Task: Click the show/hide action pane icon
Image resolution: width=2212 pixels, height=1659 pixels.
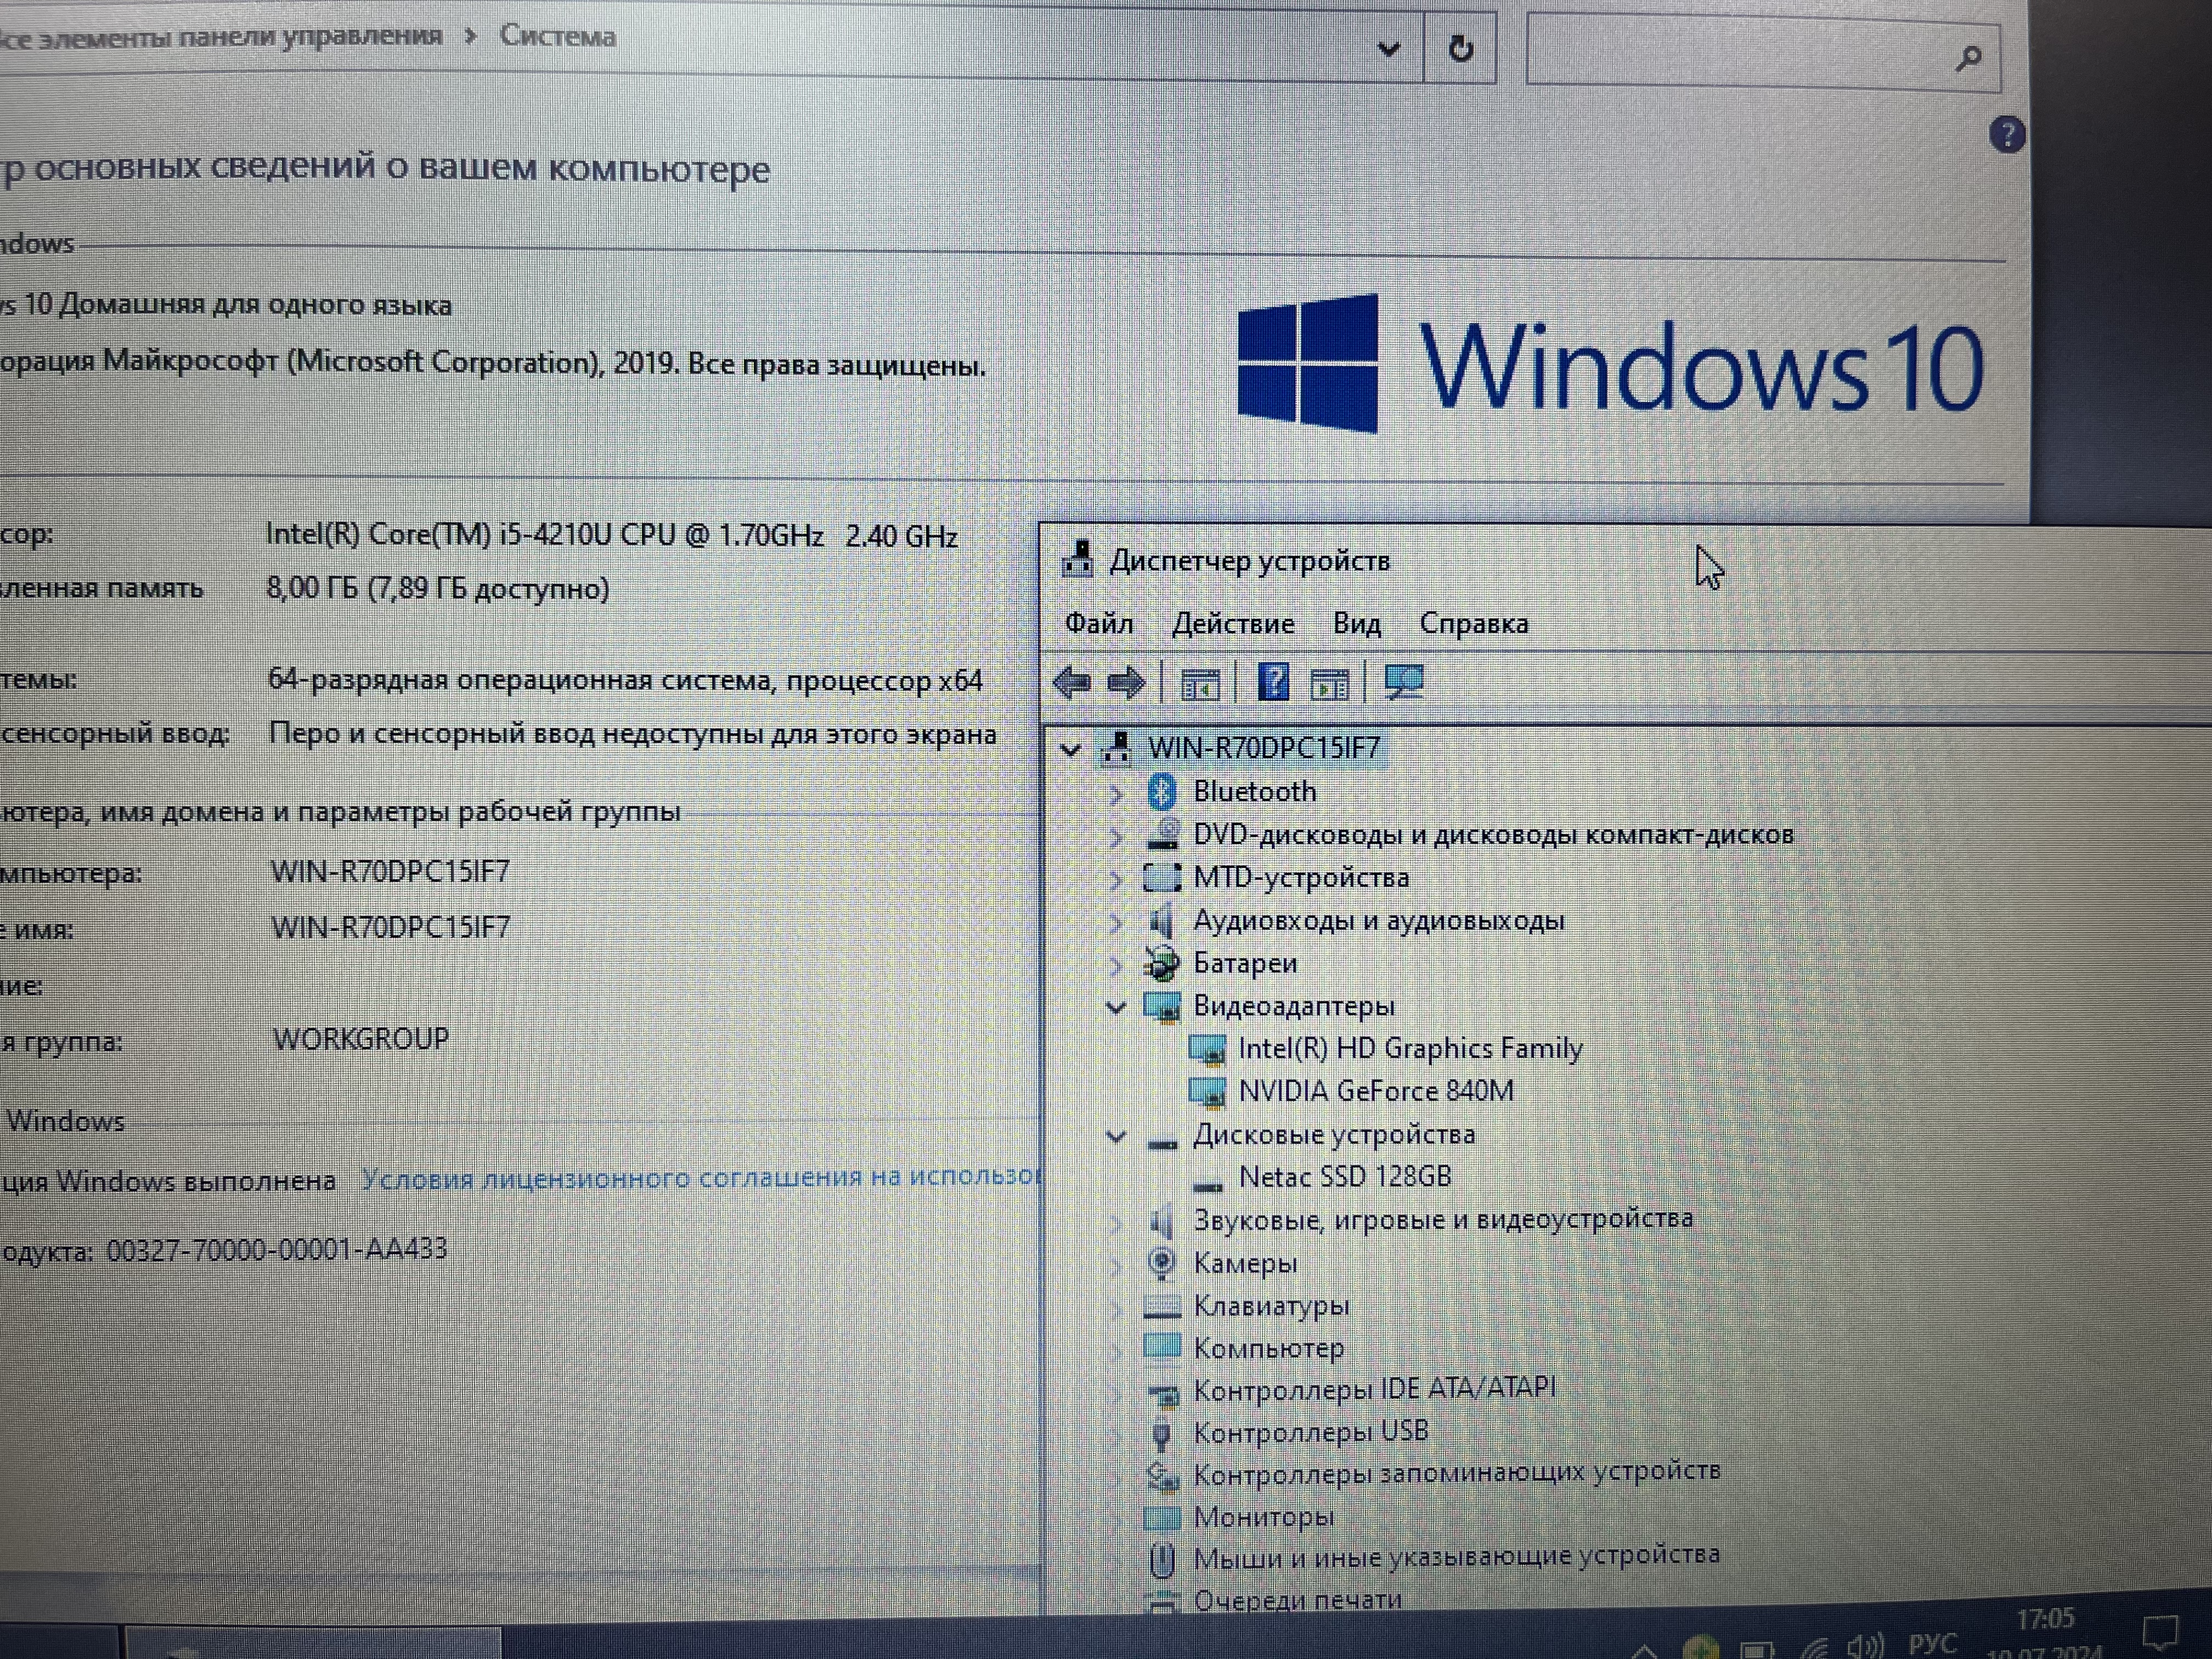Action: pyautogui.click(x=1329, y=685)
